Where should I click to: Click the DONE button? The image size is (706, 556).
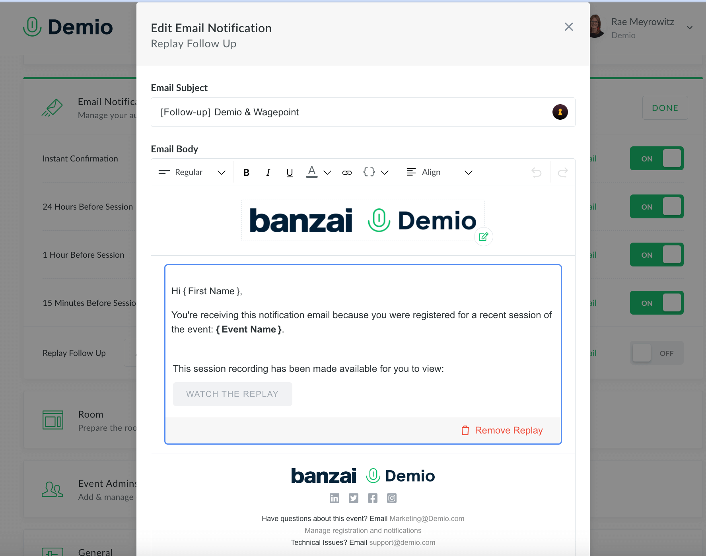[x=665, y=107]
